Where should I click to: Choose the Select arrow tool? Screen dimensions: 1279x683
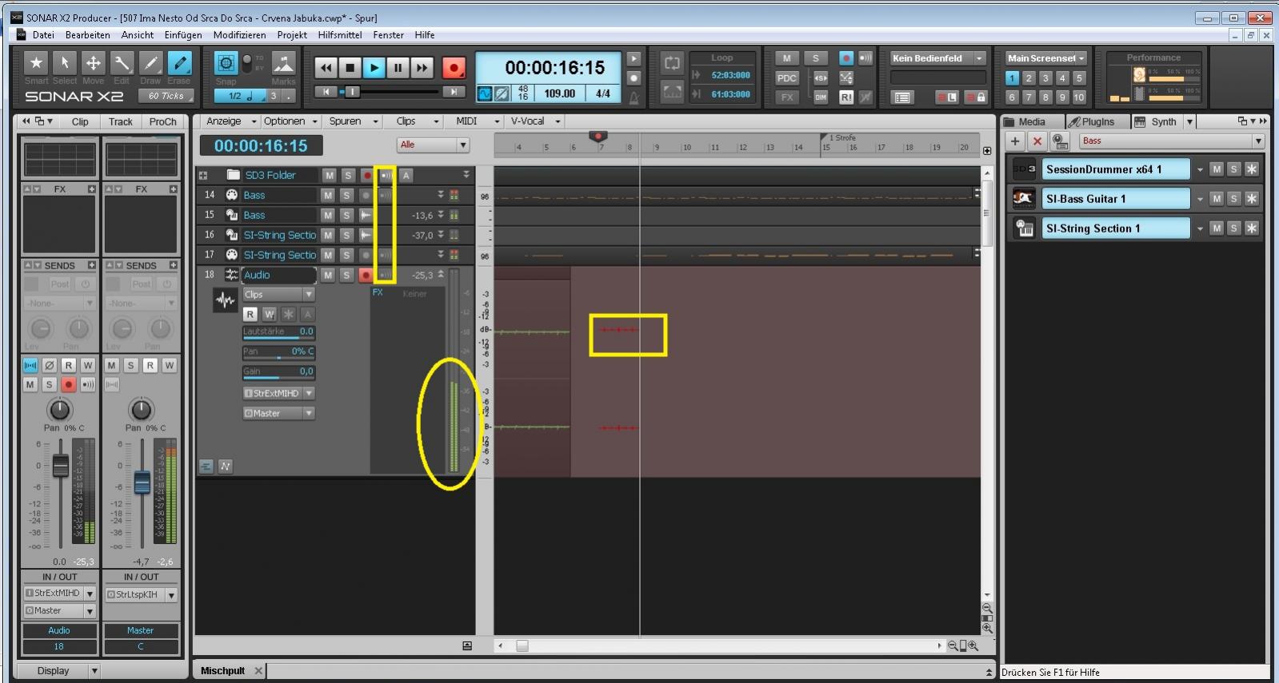pyautogui.click(x=64, y=63)
